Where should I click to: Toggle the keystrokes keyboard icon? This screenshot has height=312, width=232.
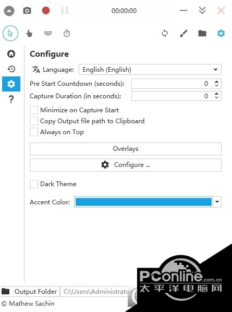[48, 33]
